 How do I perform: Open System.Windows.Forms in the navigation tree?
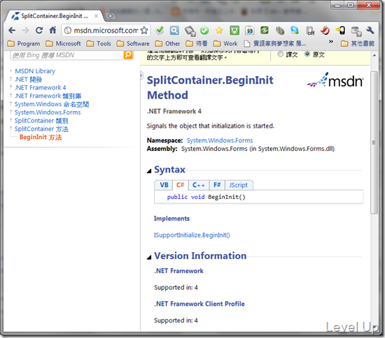pyautogui.click(x=48, y=112)
